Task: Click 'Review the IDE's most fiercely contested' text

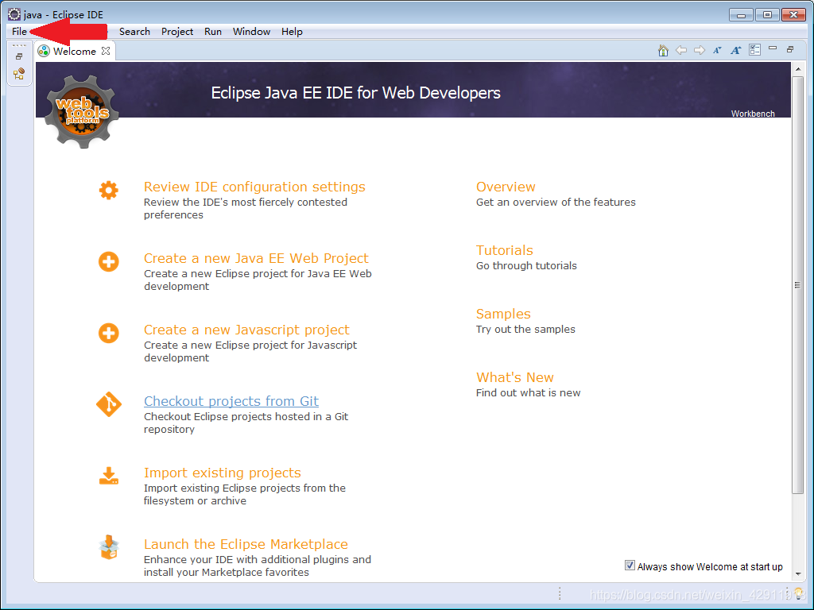Action: point(246,203)
